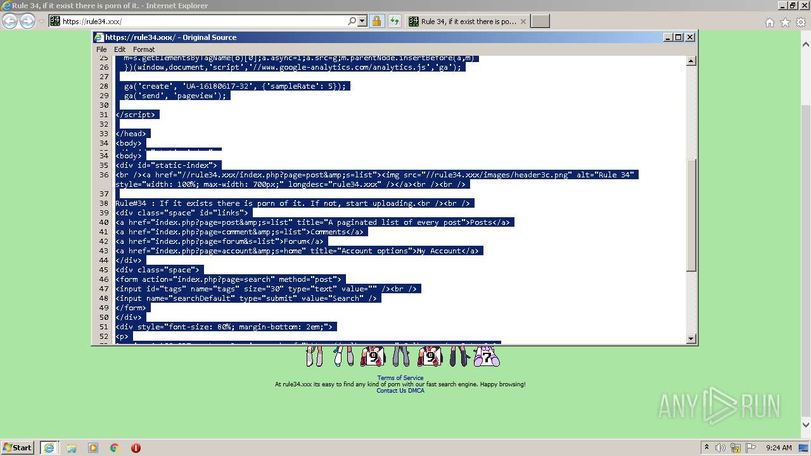811x456 pixels.
Task: Click the ga('send', 'pageview') line
Action: coord(176,96)
